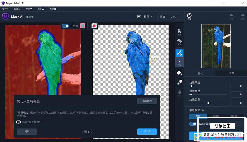The image size is (247, 142).
Task: Open the 帮助 menu
Action: [53, 9]
